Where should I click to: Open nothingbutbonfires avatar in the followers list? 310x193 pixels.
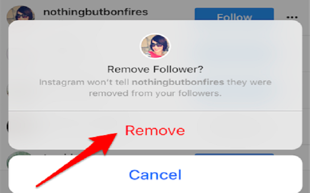coord(20,13)
